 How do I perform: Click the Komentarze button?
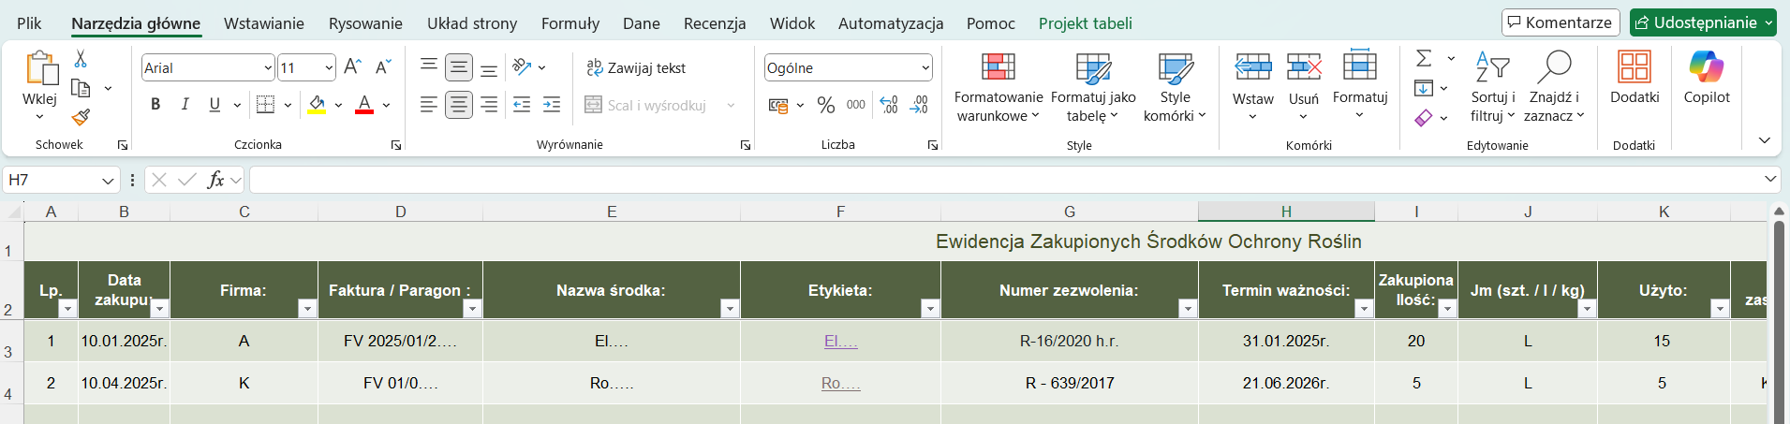[x=1560, y=22]
